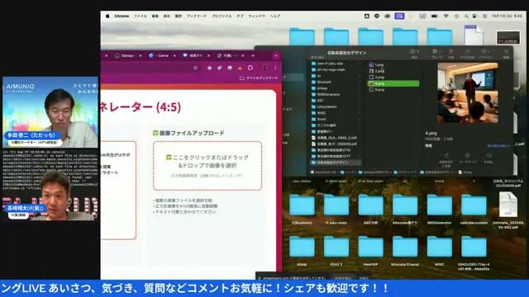Screen dimensions: 529x297
Task: Select the calendarcustom desktop folder
Action: (x=474, y=209)
